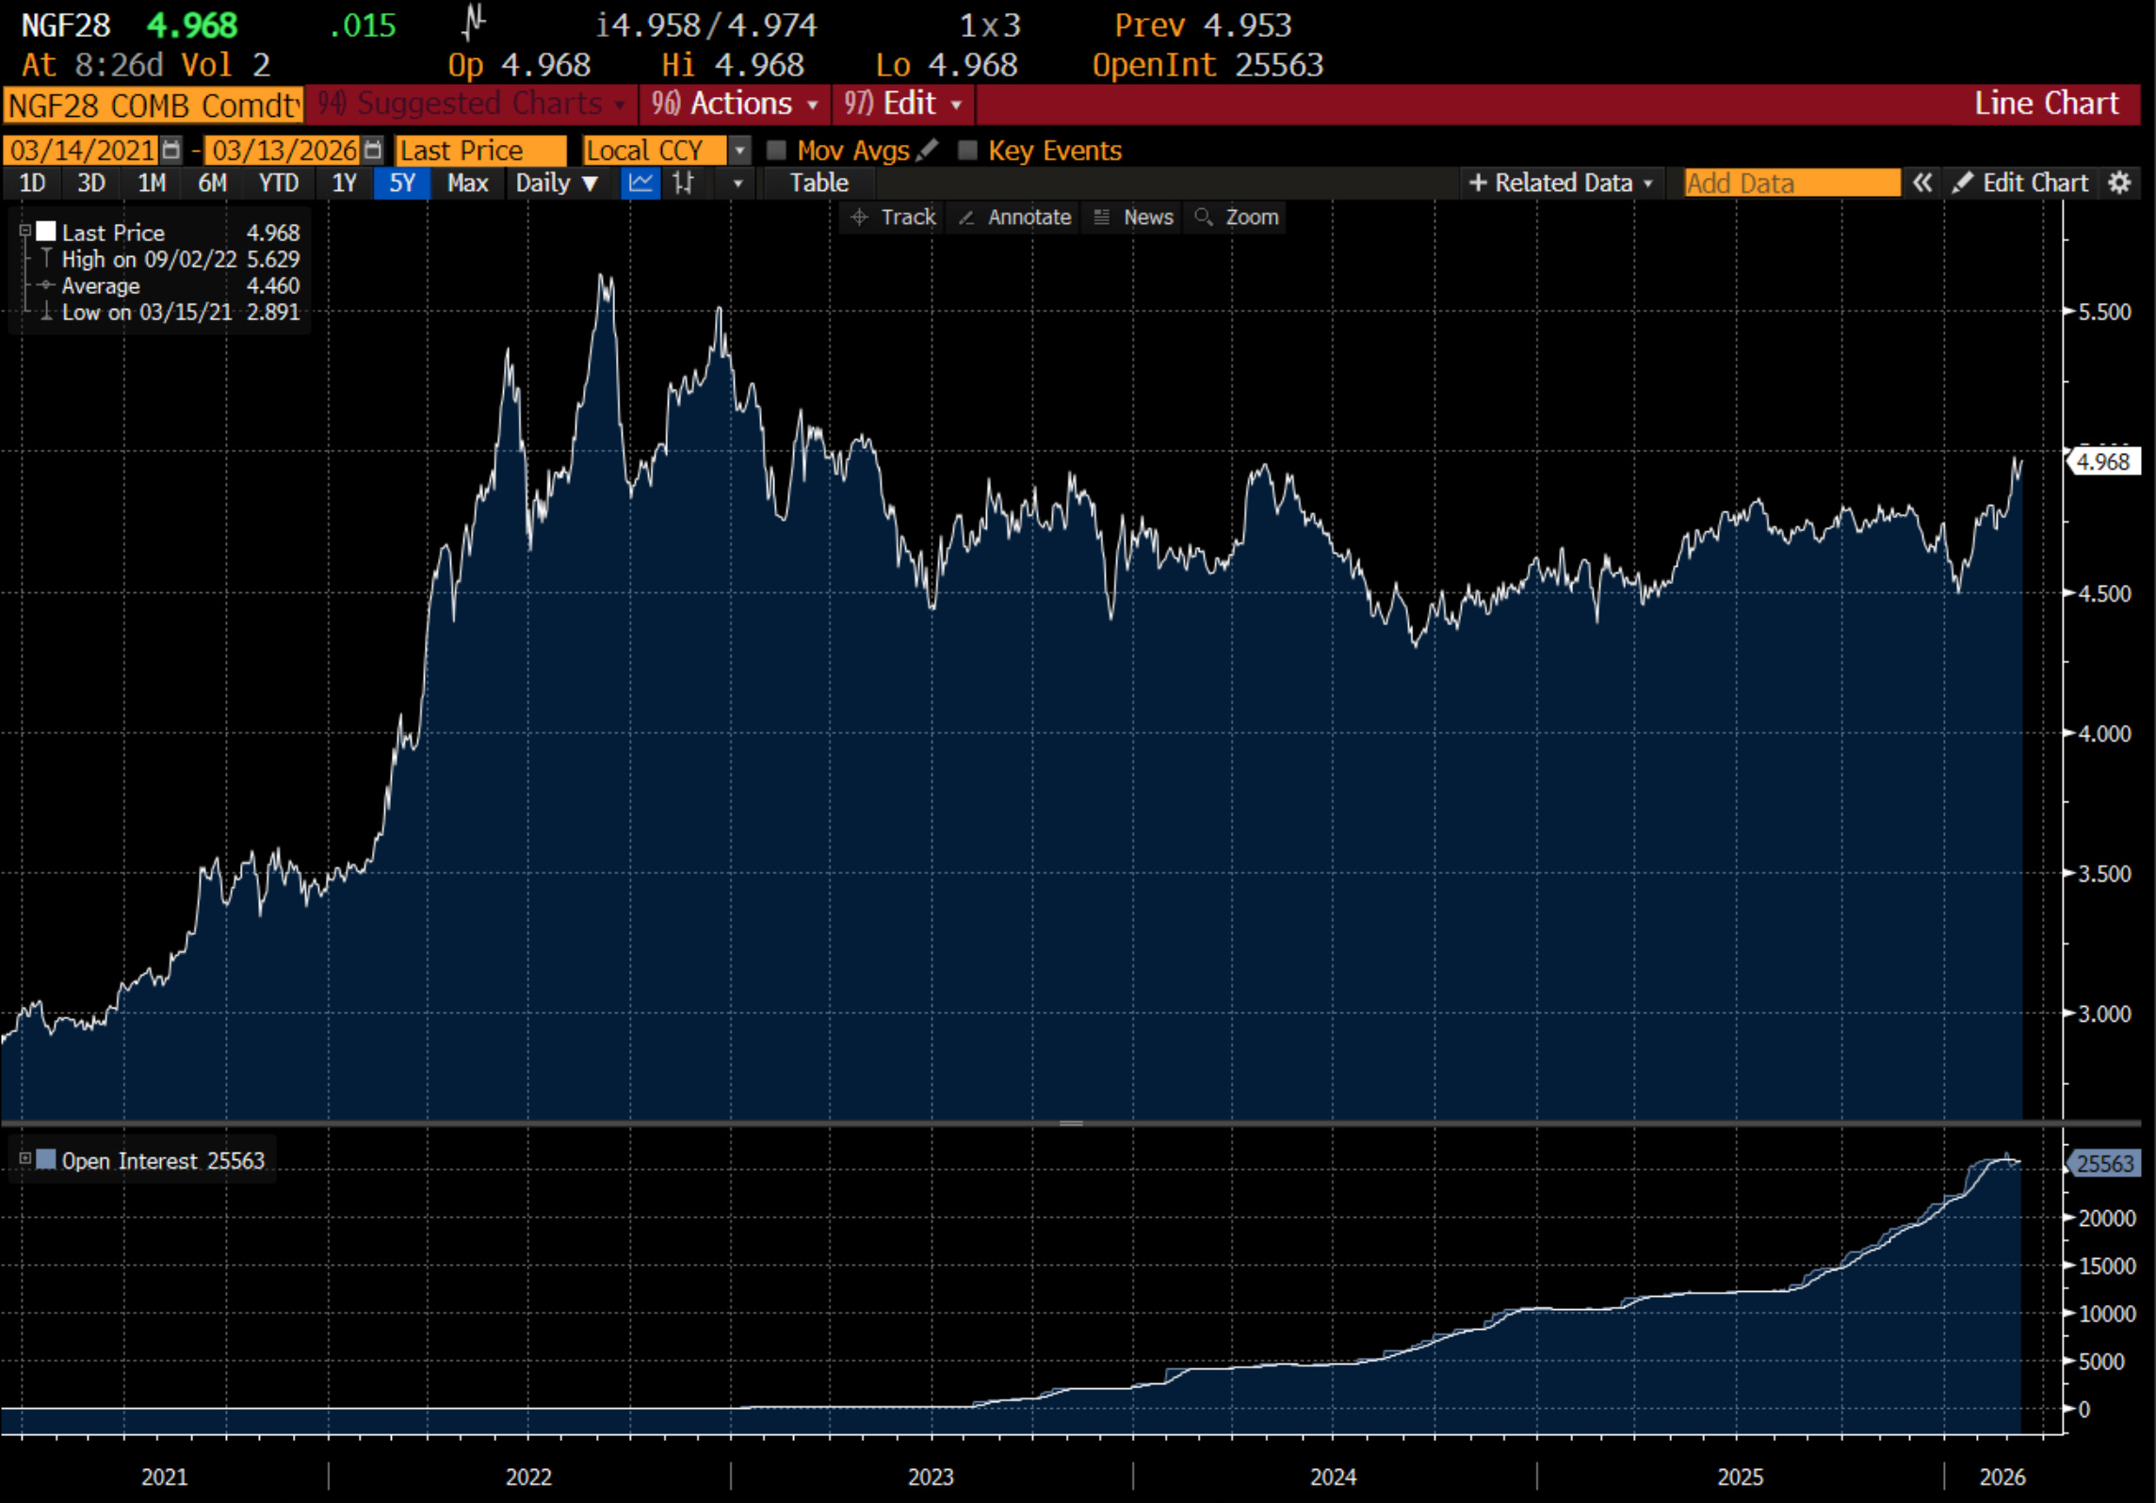
Task: Click the Mov Avgs pencil edit icon
Action: click(928, 150)
